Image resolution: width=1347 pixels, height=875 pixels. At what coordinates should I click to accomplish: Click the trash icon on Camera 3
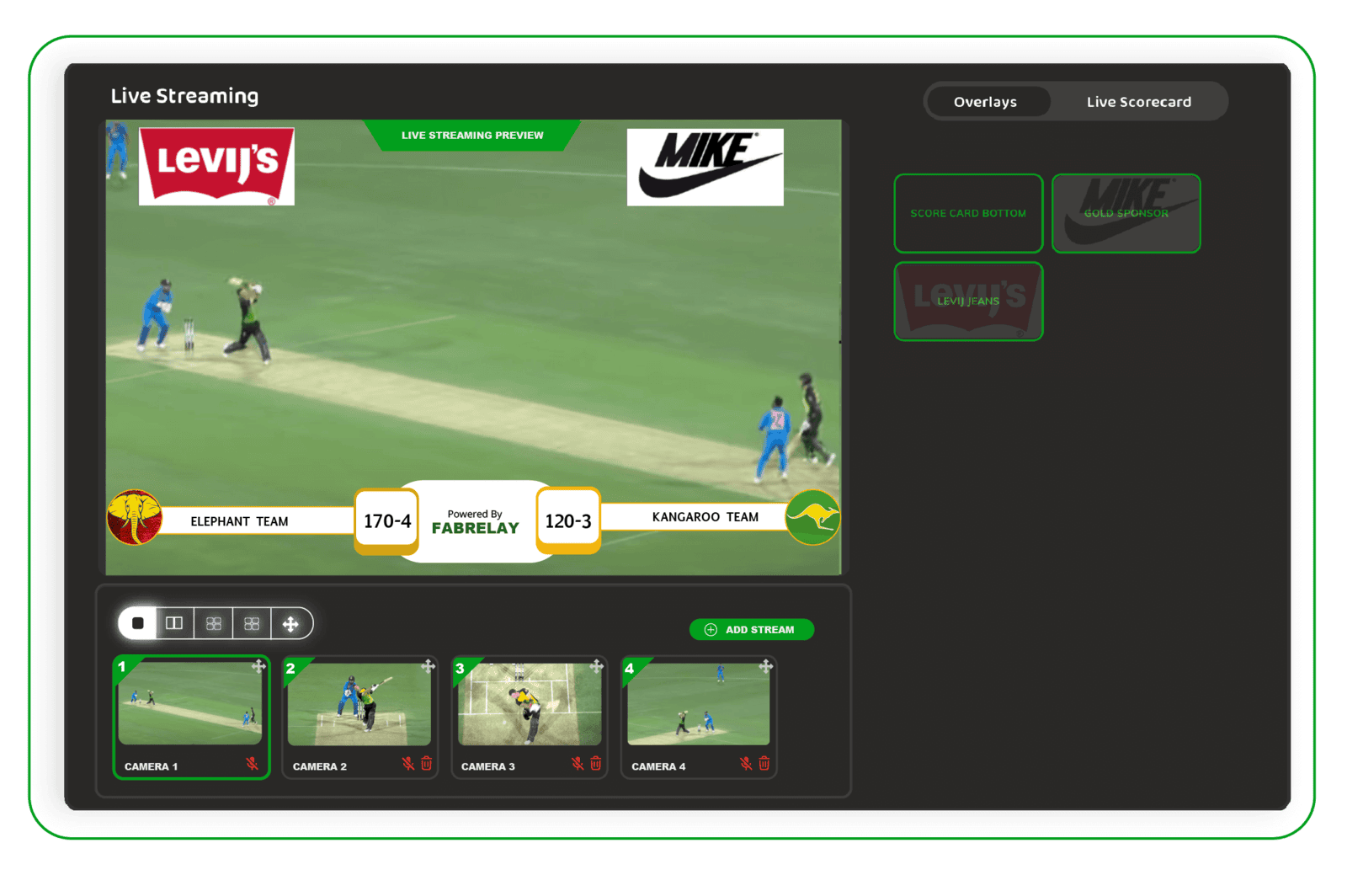(x=596, y=764)
